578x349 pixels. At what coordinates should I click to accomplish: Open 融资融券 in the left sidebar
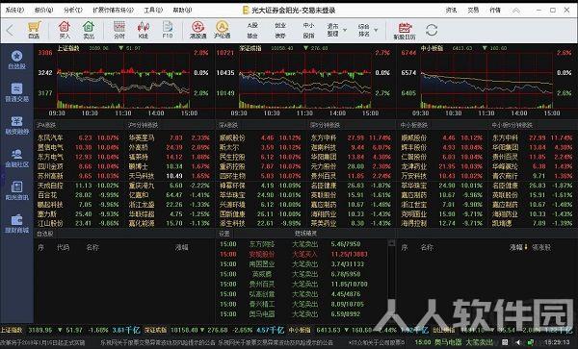coord(16,125)
